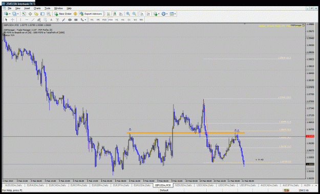
Task: Set timeframe to M30
Action: (111, 20)
